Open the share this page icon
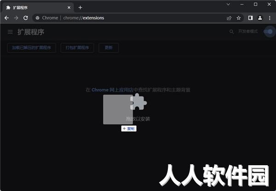Image resolution: width=276 pixels, height=191 pixels. tap(229, 18)
